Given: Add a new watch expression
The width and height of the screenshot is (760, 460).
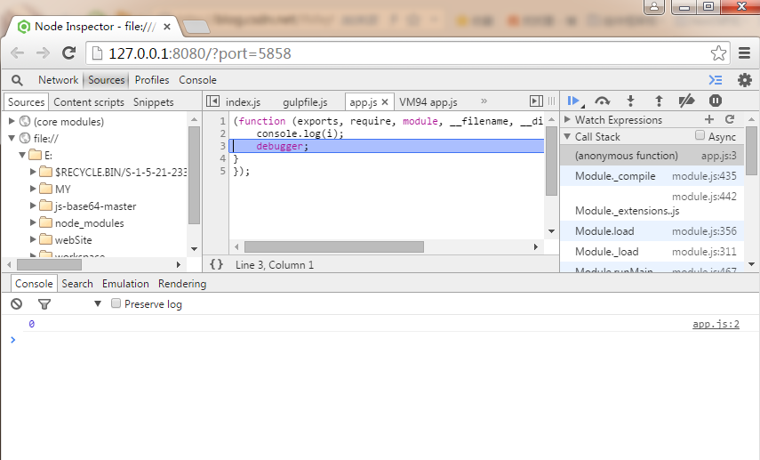Looking at the screenshot, I should coord(708,119).
